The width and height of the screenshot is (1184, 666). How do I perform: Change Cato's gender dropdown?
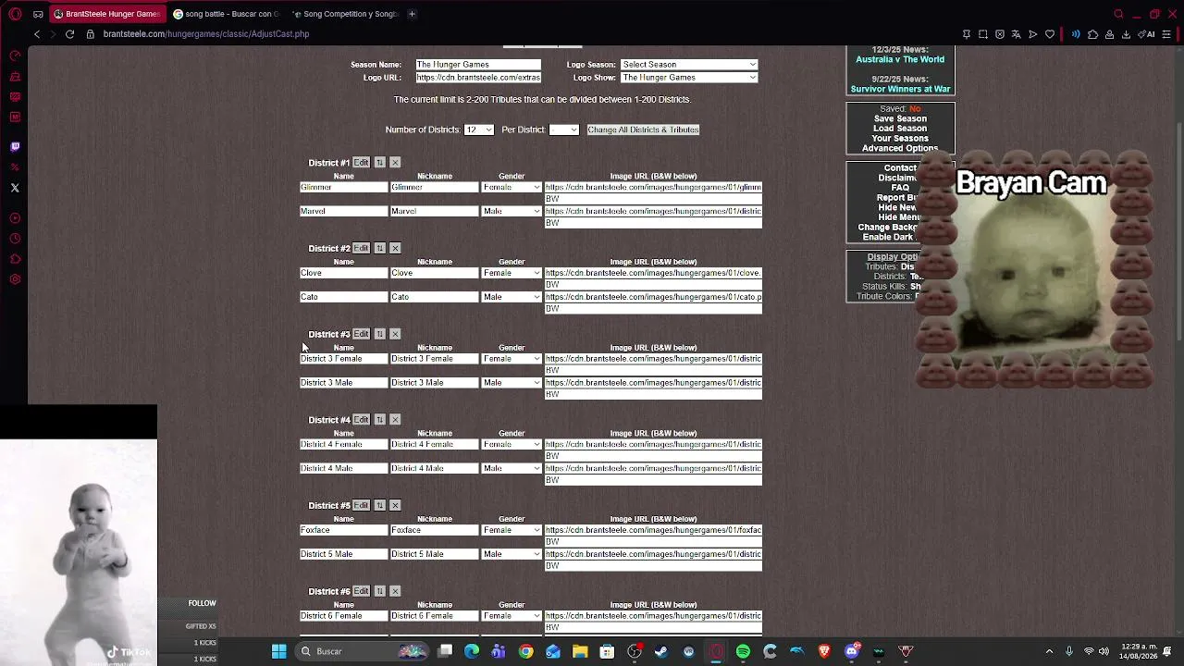point(512,297)
